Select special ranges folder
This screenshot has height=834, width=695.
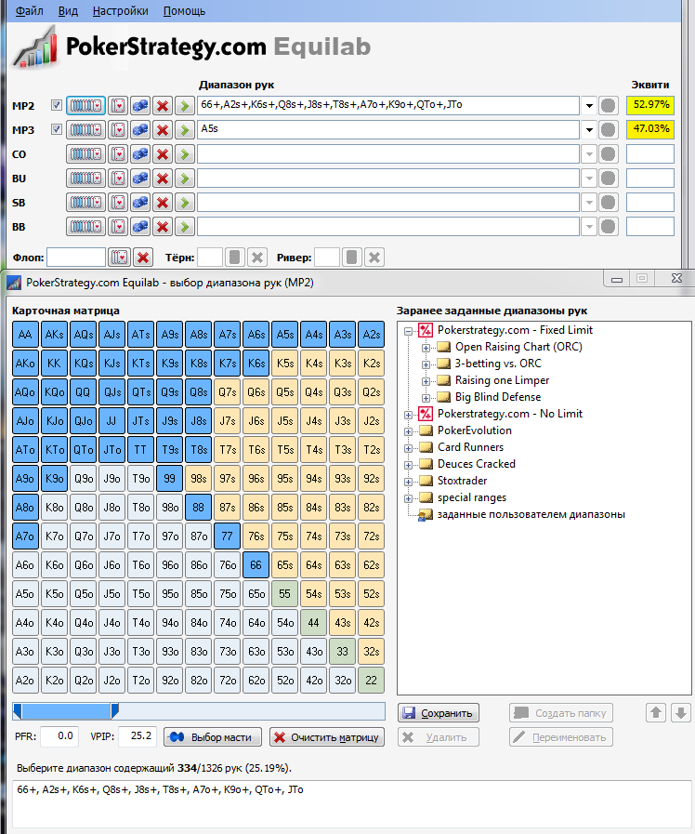472,497
